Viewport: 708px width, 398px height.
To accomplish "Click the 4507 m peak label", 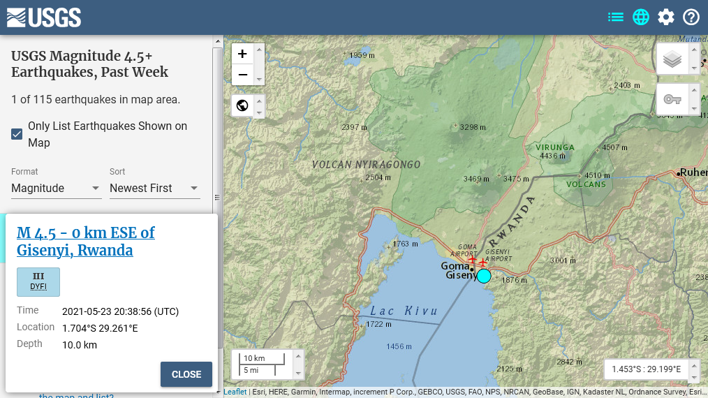I will coord(614,147).
